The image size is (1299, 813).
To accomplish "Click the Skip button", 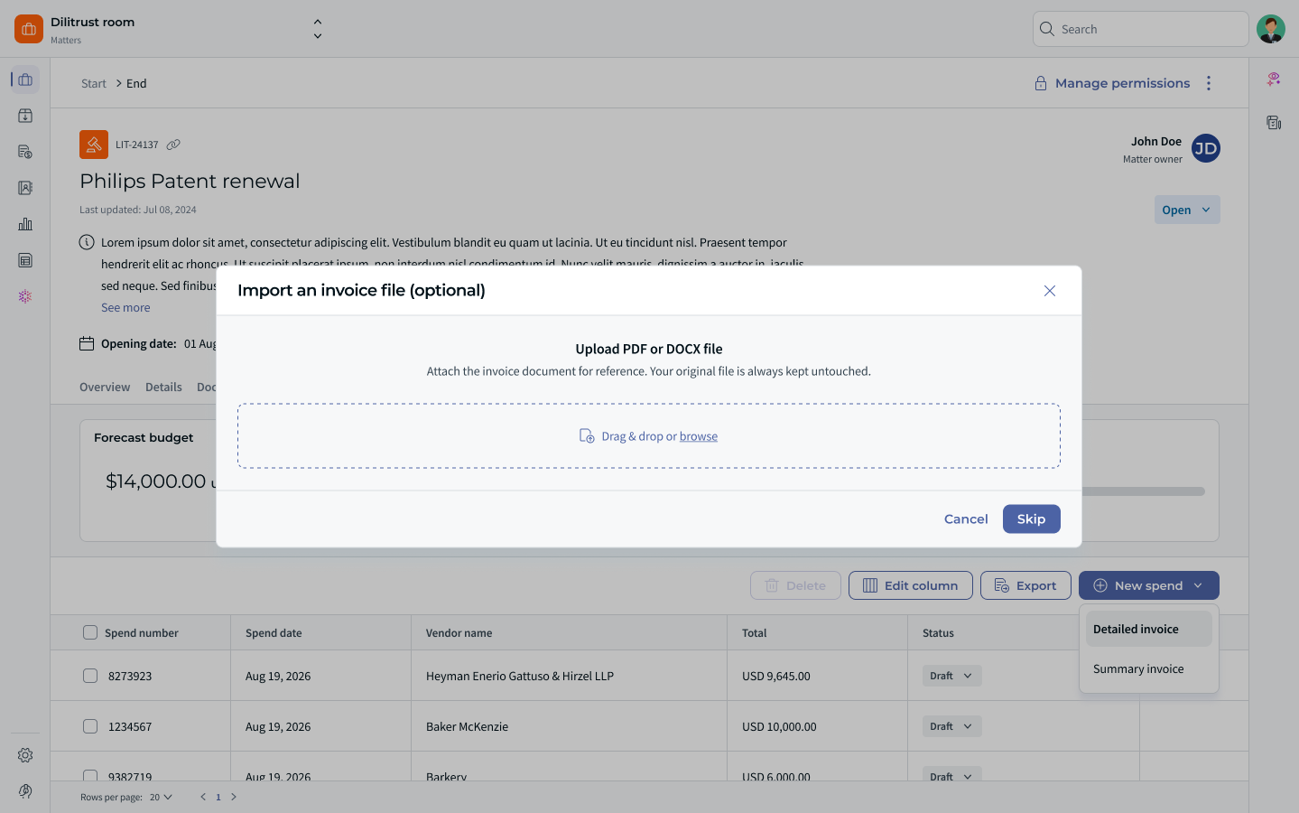I will point(1031,519).
